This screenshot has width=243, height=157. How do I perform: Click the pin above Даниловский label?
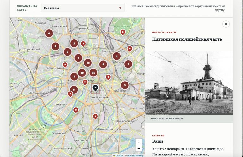click(95, 117)
